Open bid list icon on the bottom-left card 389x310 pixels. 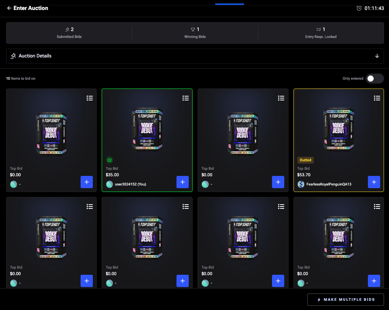[90, 207]
